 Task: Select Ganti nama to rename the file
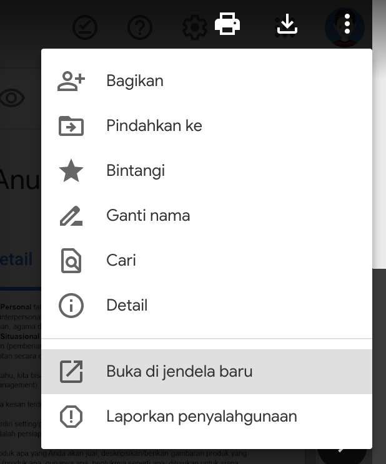pos(148,216)
